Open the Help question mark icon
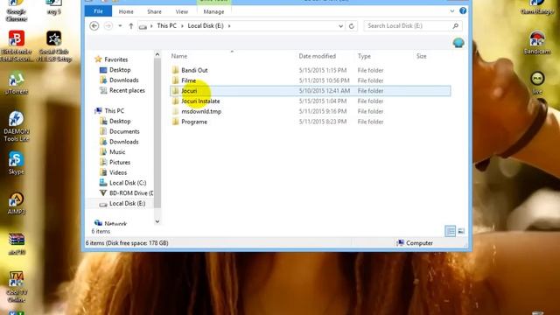The width and height of the screenshot is (560, 315). pyautogui.click(x=463, y=10)
